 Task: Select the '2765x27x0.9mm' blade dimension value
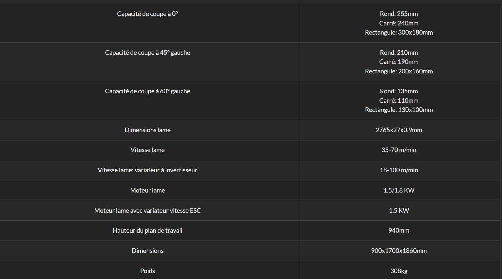click(399, 130)
